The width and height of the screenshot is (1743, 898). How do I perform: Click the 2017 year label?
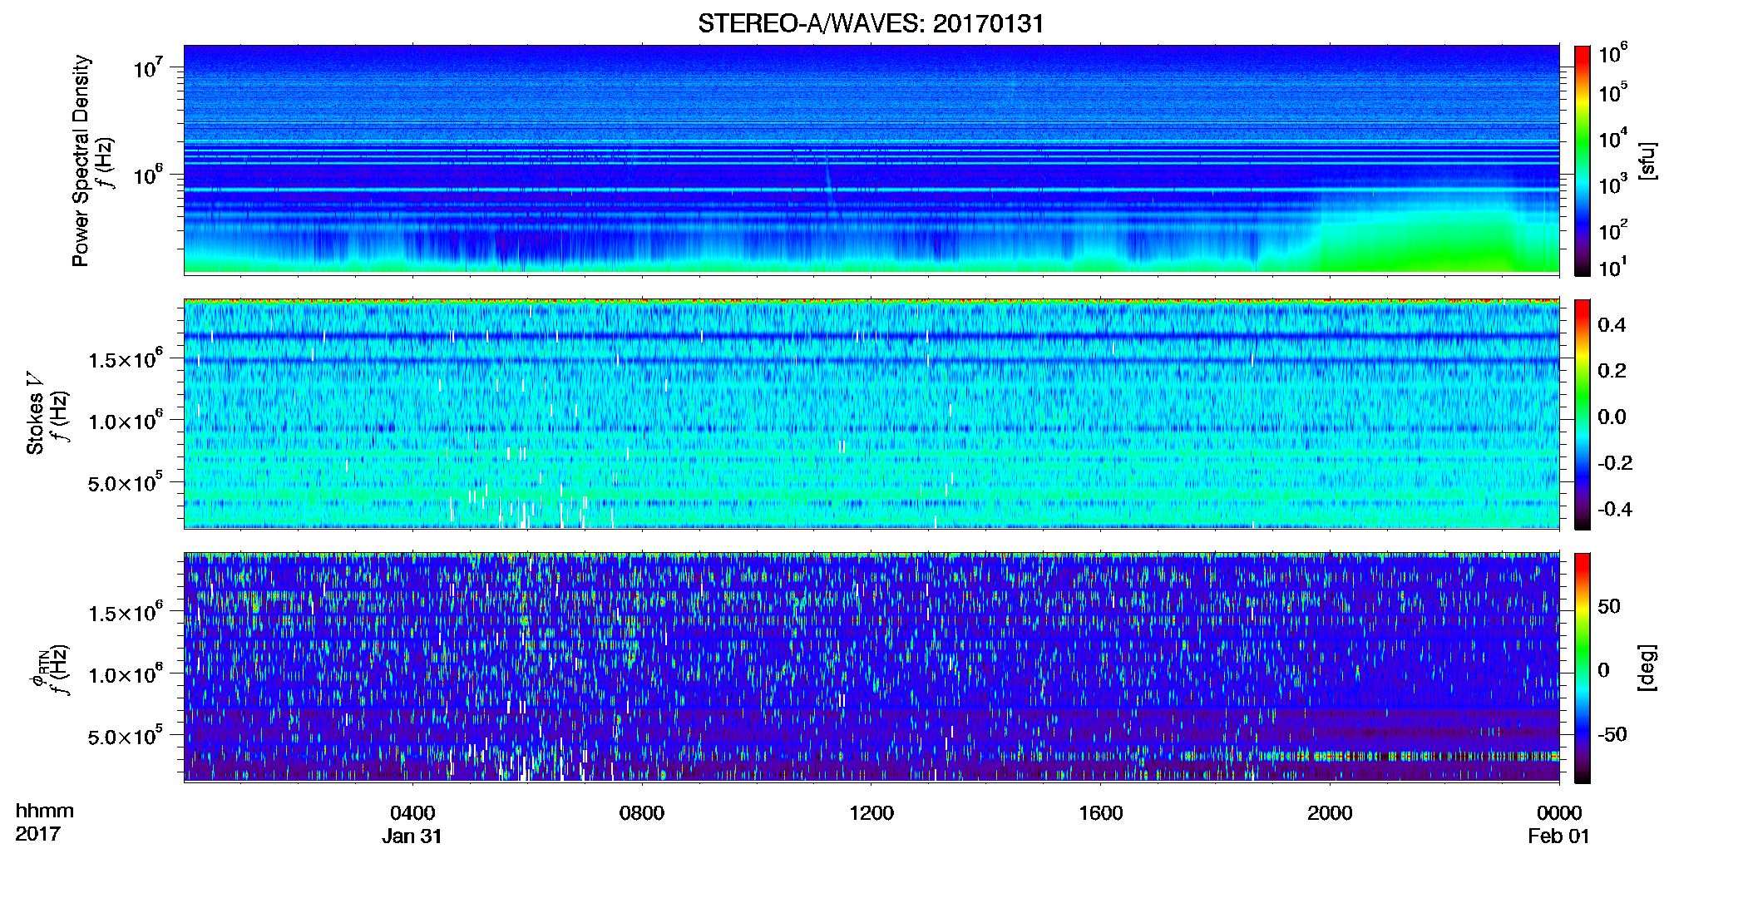point(38,834)
